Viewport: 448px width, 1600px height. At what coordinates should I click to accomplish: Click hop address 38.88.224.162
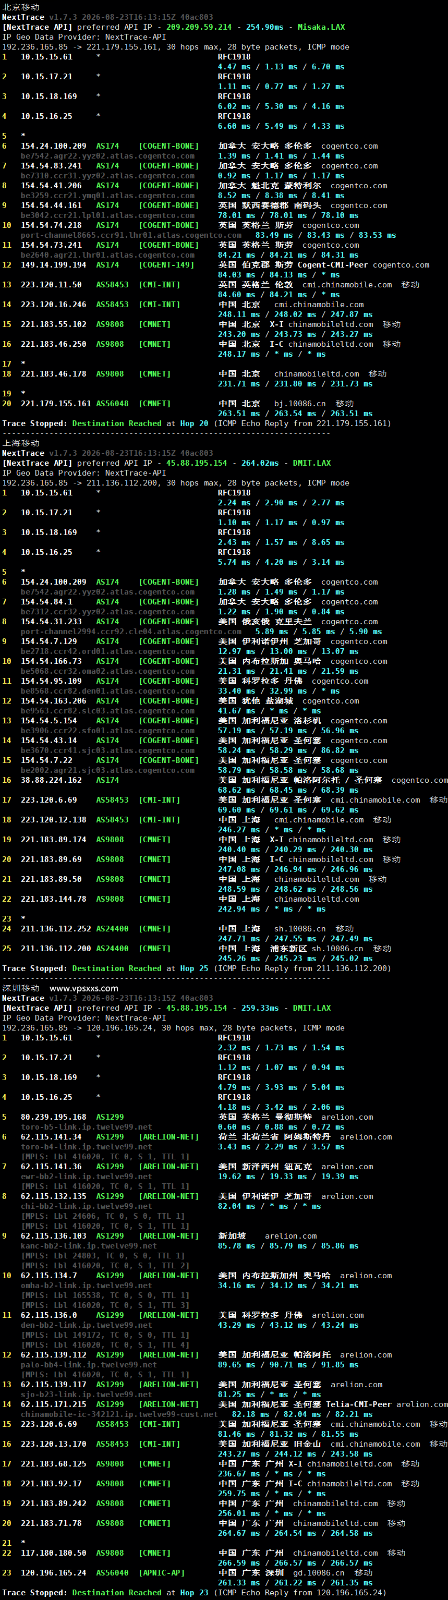(51, 780)
